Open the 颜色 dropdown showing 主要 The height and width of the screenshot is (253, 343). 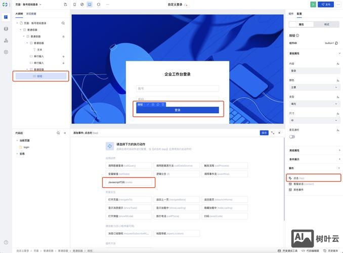314,87
